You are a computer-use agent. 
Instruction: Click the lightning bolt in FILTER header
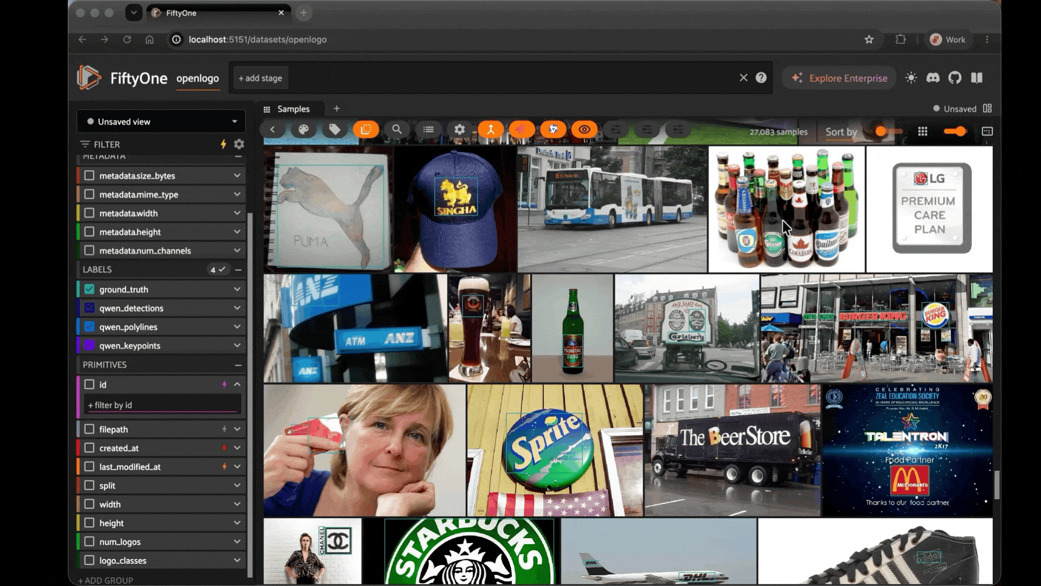point(223,144)
